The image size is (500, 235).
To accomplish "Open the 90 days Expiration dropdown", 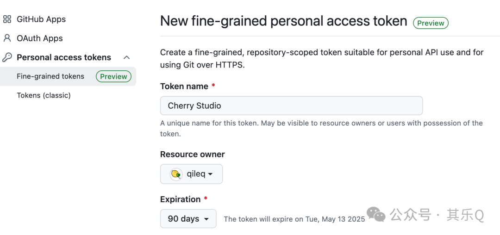I will (188, 219).
